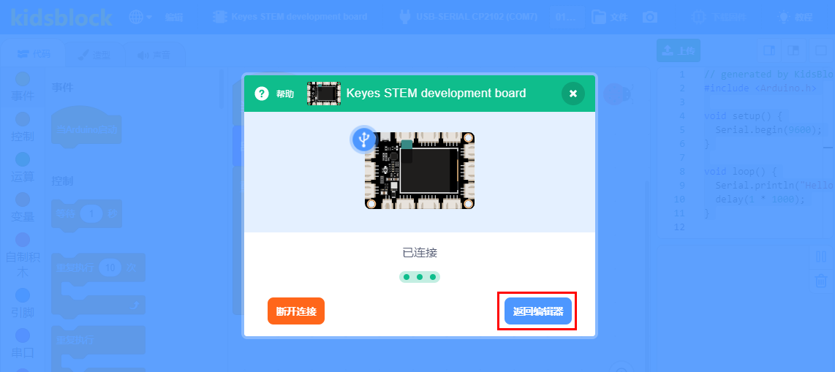The width and height of the screenshot is (835, 372).
Task: Click the trash clear icon in the serial console
Action: coord(820,279)
